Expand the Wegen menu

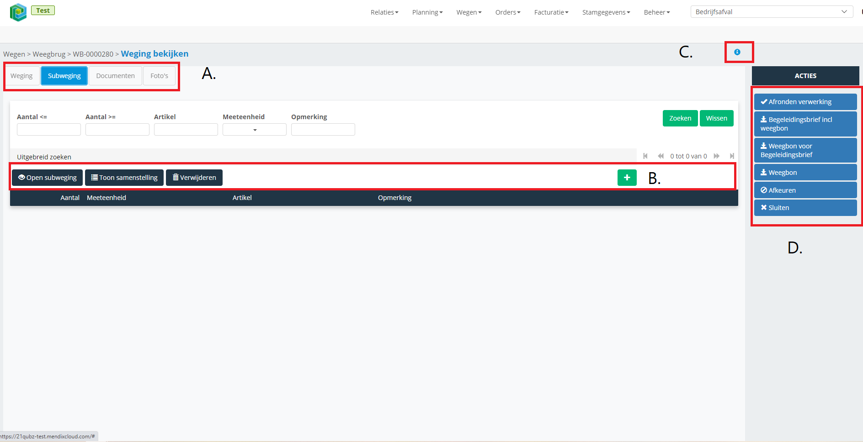[469, 12]
